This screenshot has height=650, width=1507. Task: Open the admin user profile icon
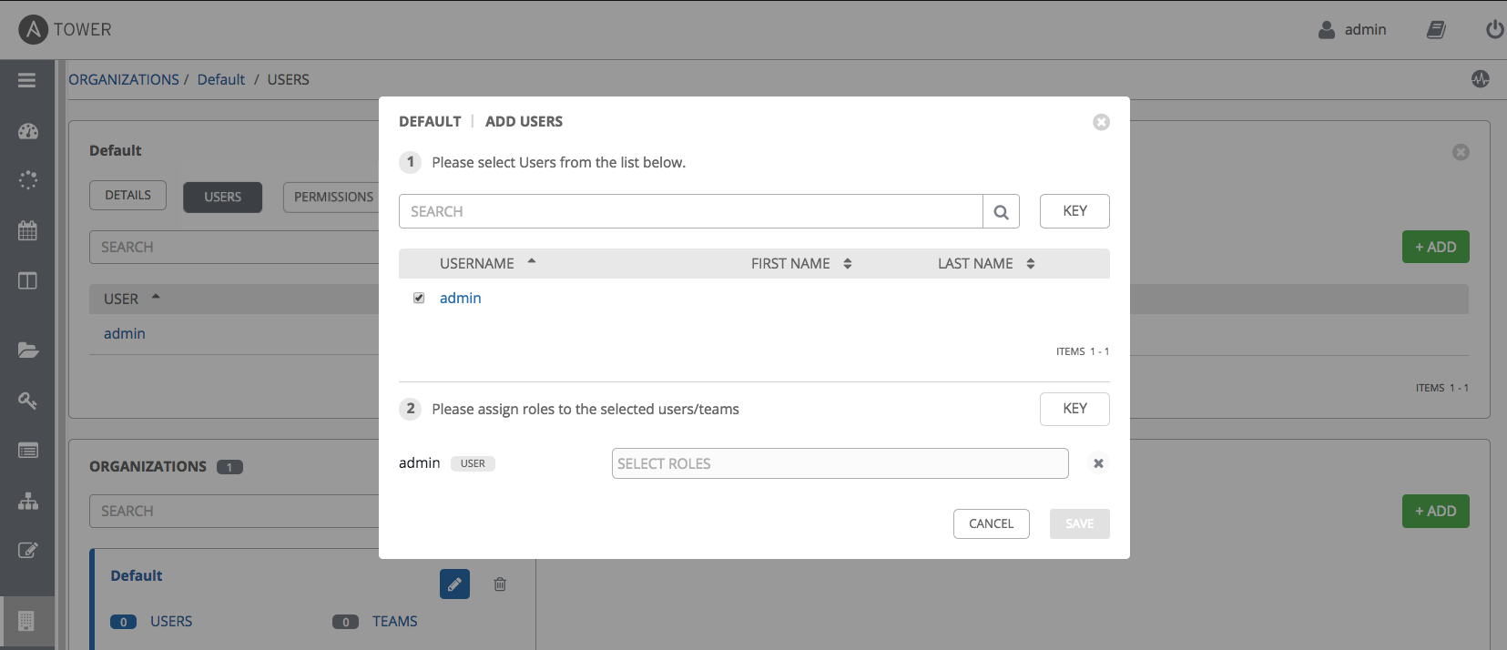point(1327,30)
